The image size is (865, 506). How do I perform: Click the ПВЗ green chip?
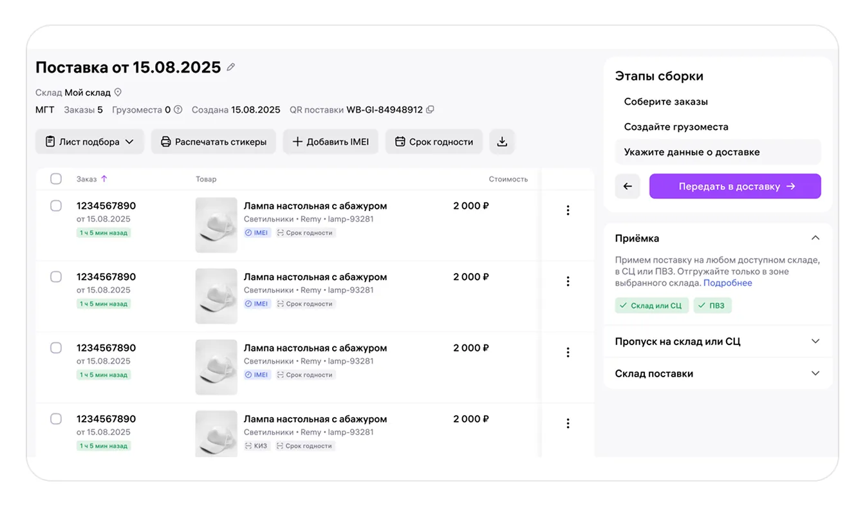(712, 305)
